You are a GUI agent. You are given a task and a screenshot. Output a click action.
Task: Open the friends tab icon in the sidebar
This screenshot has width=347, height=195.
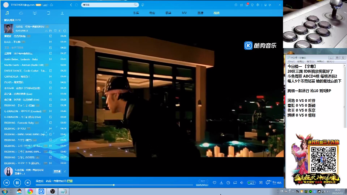tap(35, 13)
